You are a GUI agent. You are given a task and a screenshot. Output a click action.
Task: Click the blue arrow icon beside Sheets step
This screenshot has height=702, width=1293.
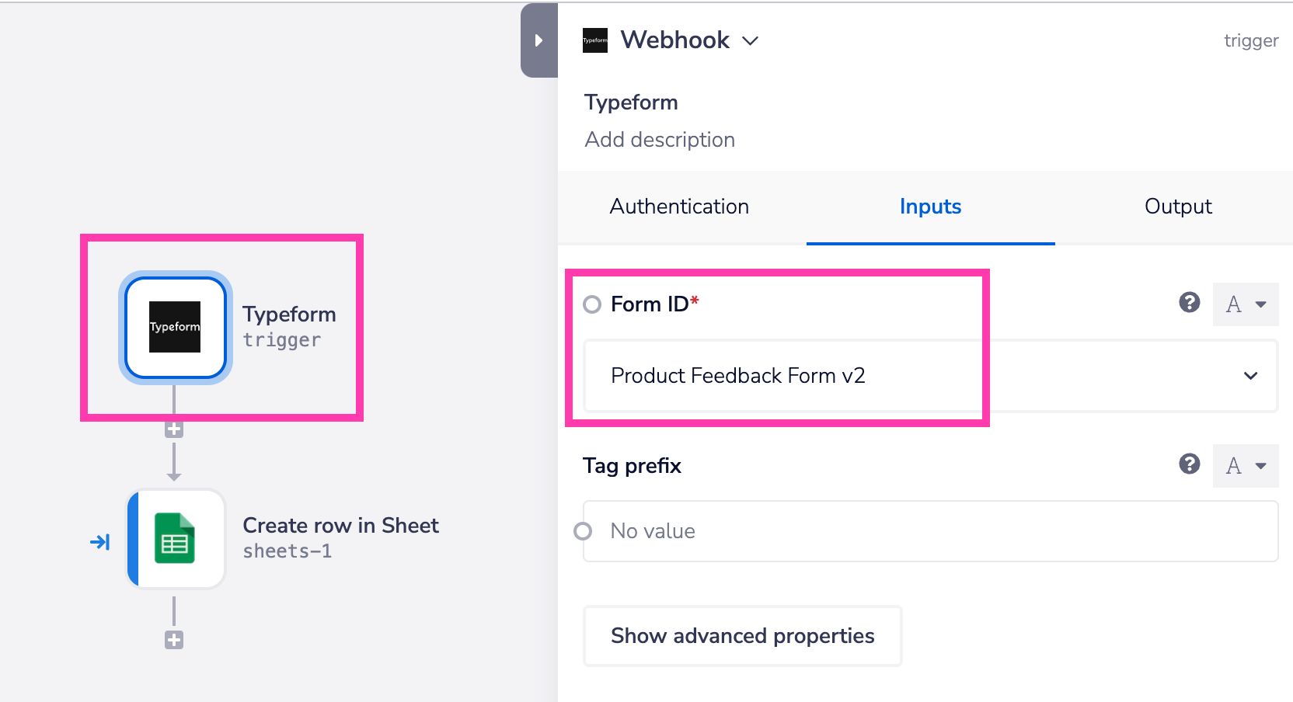(x=101, y=541)
